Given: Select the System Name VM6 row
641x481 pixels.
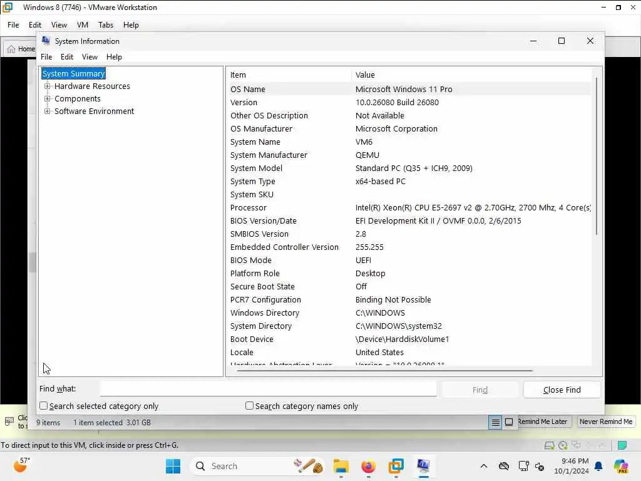Looking at the screenshot, I should point(409,142).
